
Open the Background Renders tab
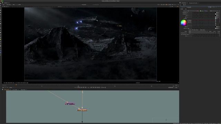point(193,3)
